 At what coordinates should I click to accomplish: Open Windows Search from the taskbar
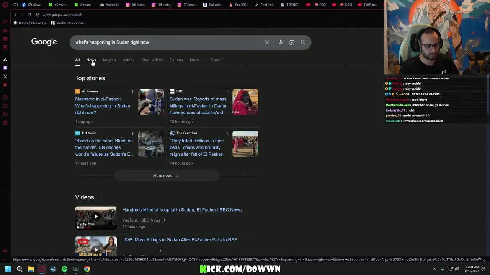point(20,269)
